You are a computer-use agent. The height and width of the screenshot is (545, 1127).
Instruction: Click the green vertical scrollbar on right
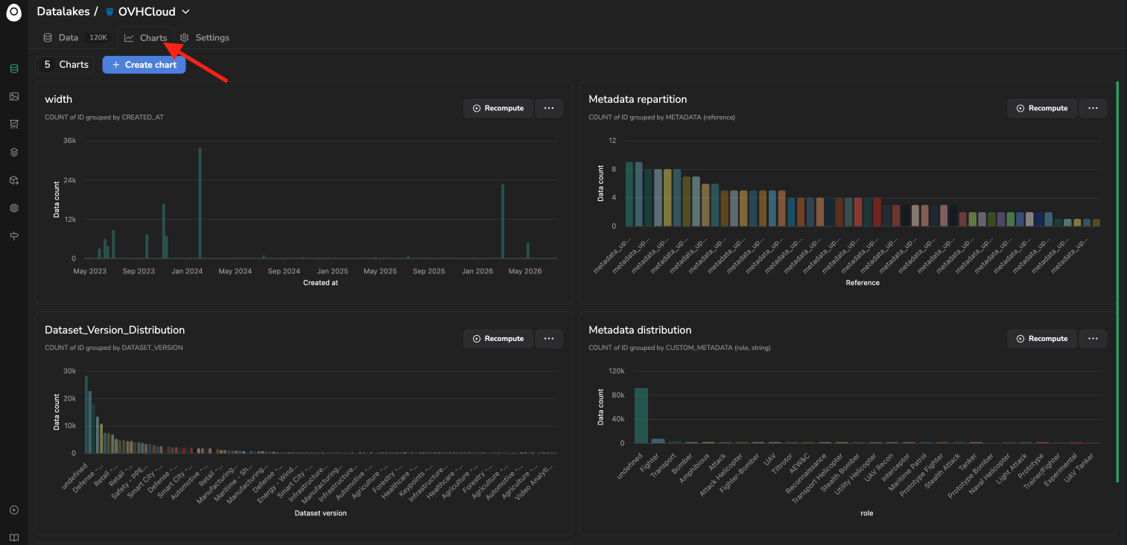point(1117,281)
